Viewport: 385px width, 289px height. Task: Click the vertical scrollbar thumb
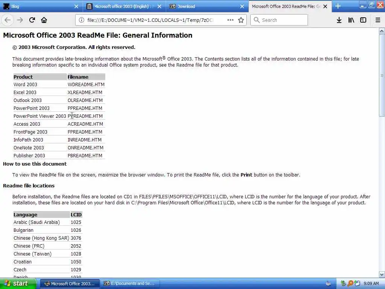382,75
